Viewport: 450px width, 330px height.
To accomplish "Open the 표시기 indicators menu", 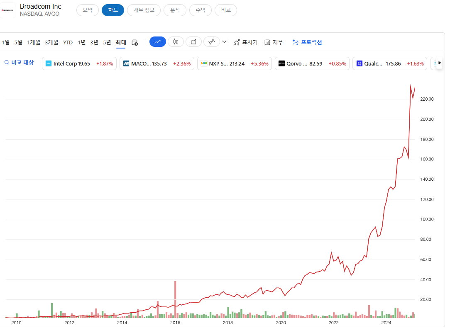I will coord(246,42).
